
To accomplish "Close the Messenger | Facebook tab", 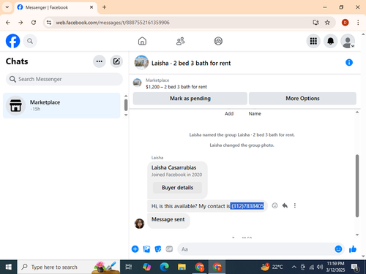I will pyautogui.click(x=91, y=7).
